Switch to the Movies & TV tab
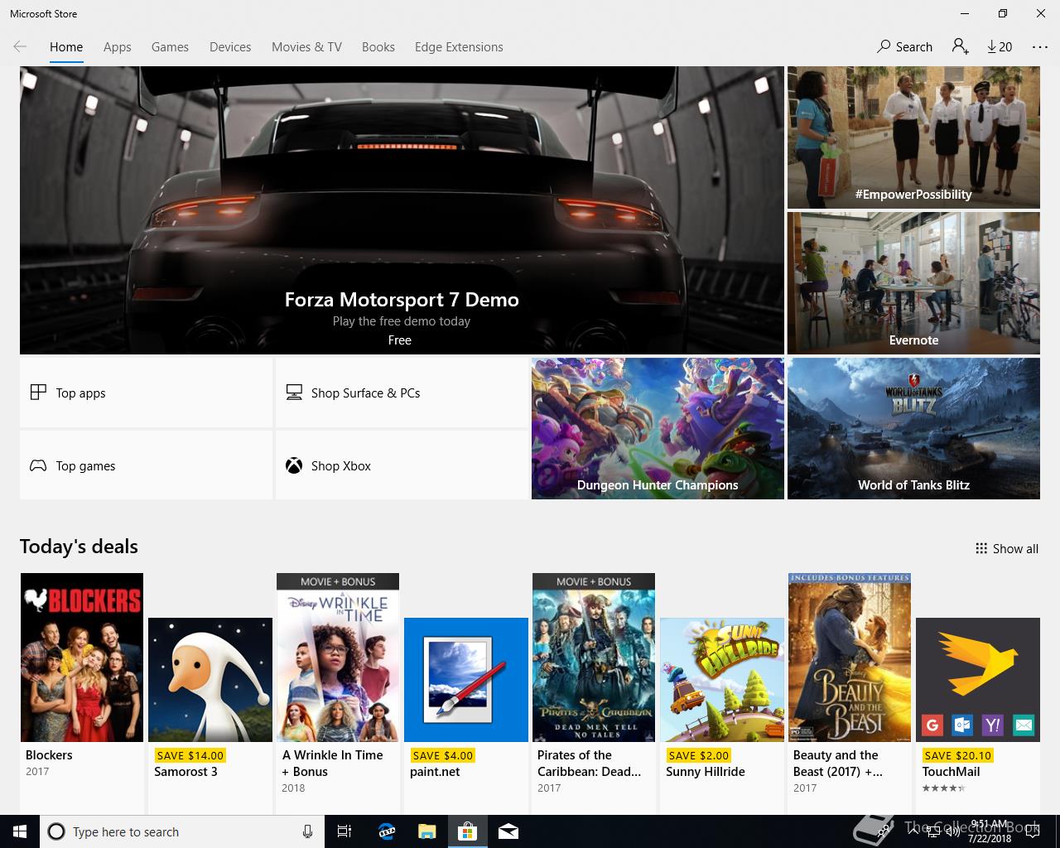 pyautogui.click(x=306, y=47)
